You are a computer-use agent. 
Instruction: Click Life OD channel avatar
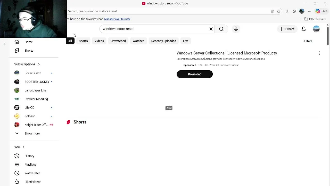coord(17,107)
